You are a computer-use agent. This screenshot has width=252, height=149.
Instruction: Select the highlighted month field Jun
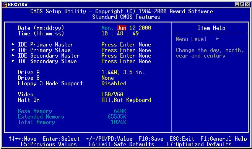(x=122, y=28)
